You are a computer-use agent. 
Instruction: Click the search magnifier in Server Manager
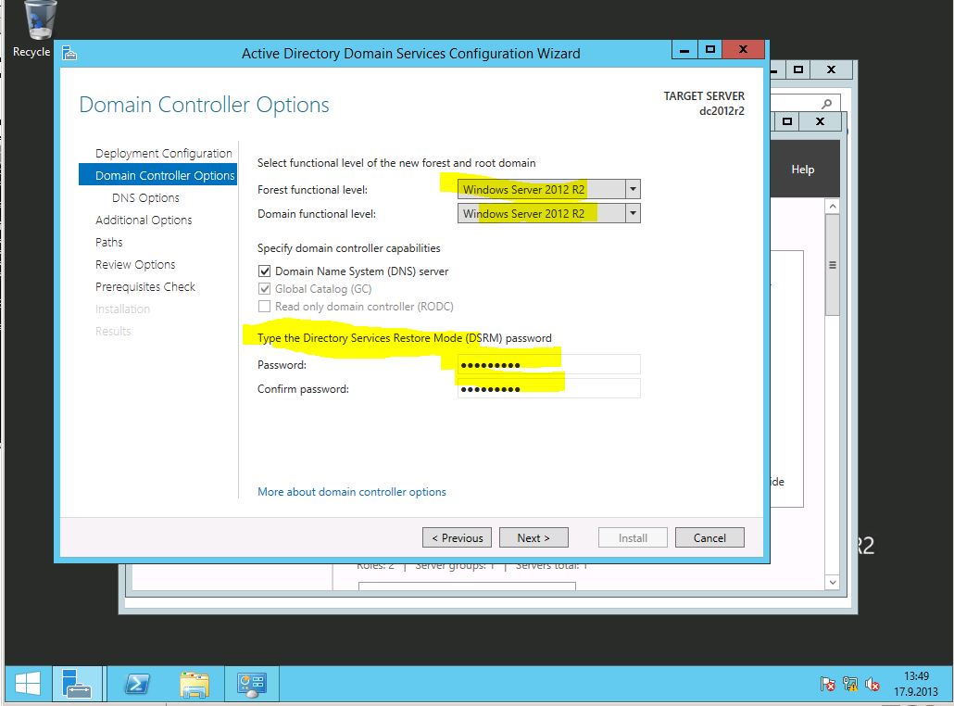pyautogui.click(x=826, y=104)
